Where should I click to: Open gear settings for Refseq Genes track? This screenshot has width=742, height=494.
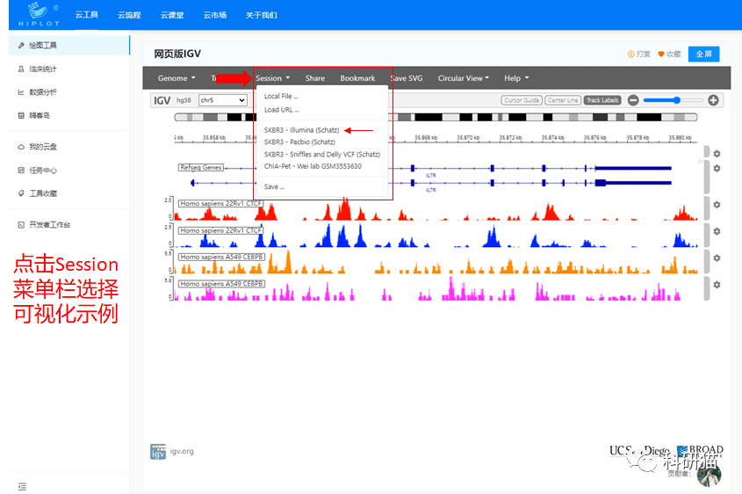coord(717,168)
